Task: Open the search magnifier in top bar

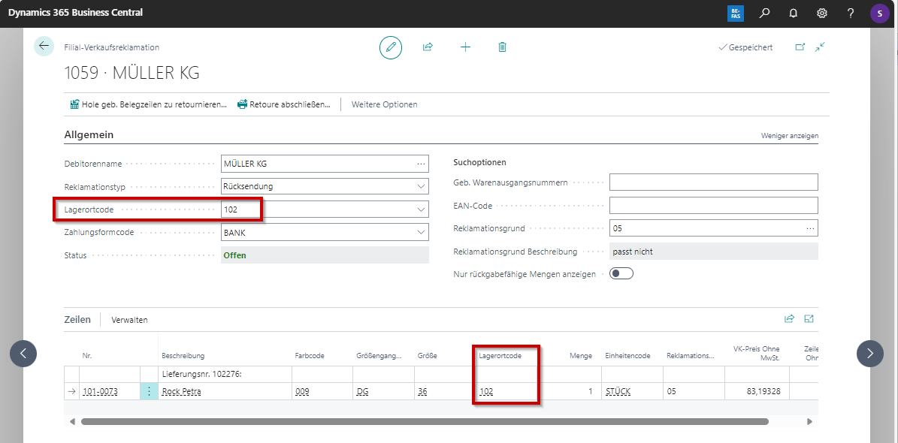Action: (764, 14)
